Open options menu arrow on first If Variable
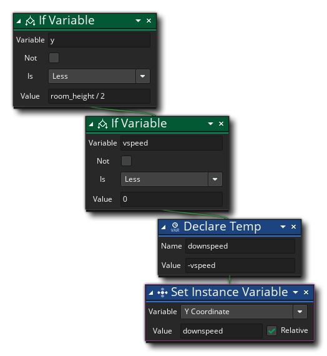Image resolution: width=327 pixels, height=356 pixels. pos(138,21)
